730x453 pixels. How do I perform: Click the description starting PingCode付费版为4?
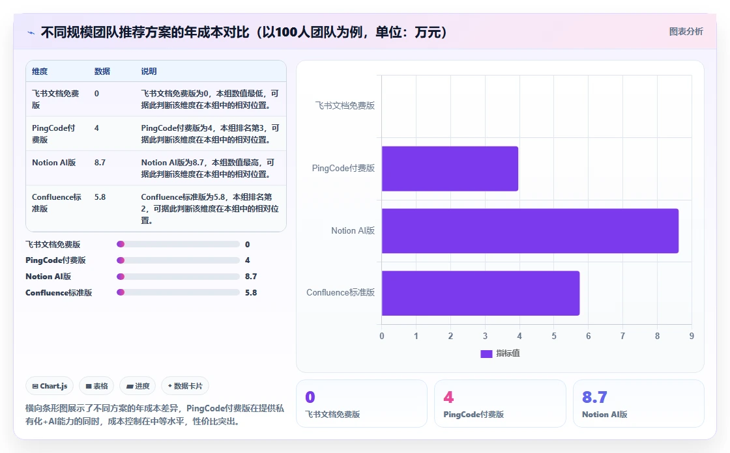(210, 133)
